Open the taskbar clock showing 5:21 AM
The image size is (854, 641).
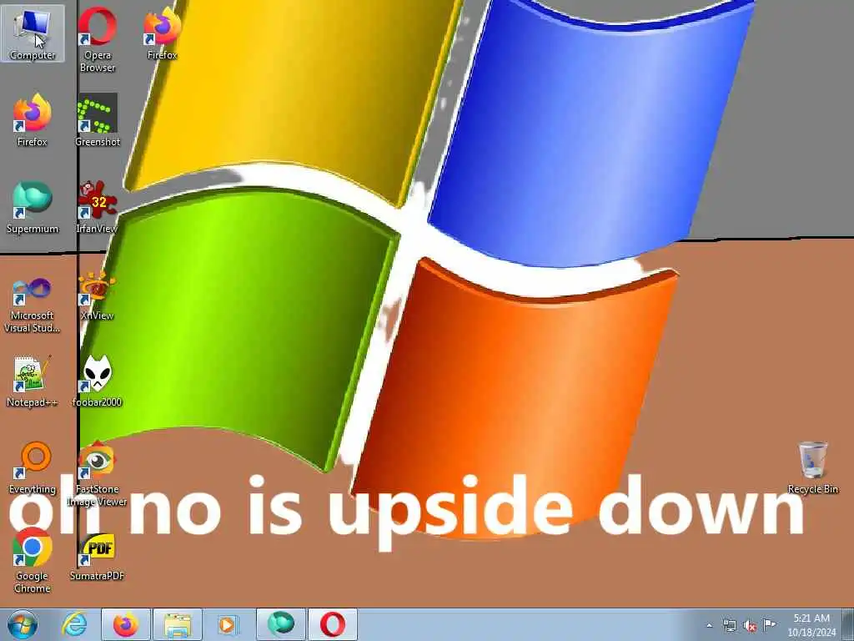811,625
